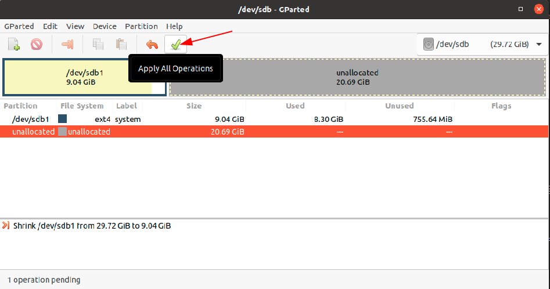This screenshot has height=289, width=550.
Task: Undo the last operation with orange arrow
Action: (152, 44)
